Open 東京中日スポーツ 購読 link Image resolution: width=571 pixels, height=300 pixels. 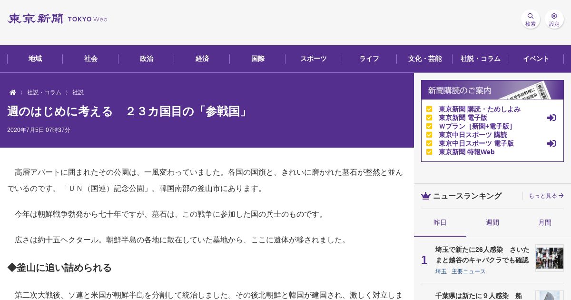[x=473, y=135]
